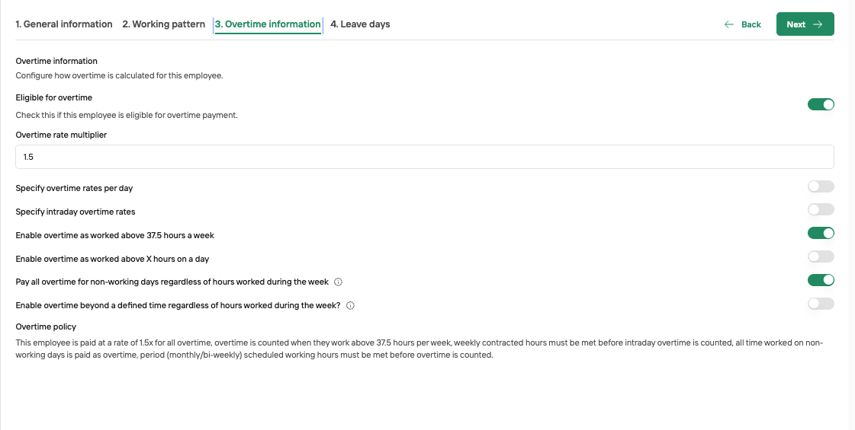Screen dimensions: 855x430
Task: Click info icon beside non-working days overtime
Action: (338, 282)
